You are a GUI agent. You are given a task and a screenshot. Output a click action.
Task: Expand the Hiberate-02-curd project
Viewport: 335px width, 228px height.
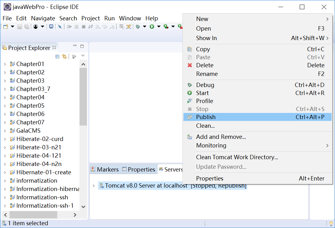(5, 139)
